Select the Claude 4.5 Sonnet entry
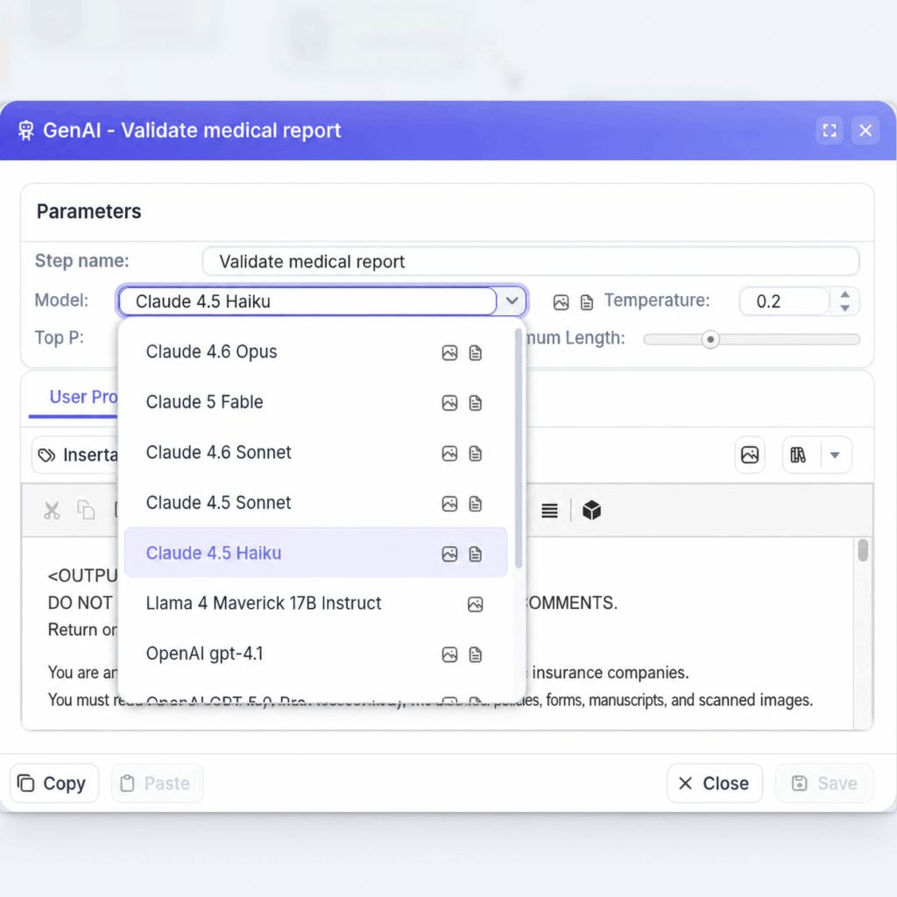The width and height of the screenshot is (897, 897). pyautogui.click(x=315, y=503)
